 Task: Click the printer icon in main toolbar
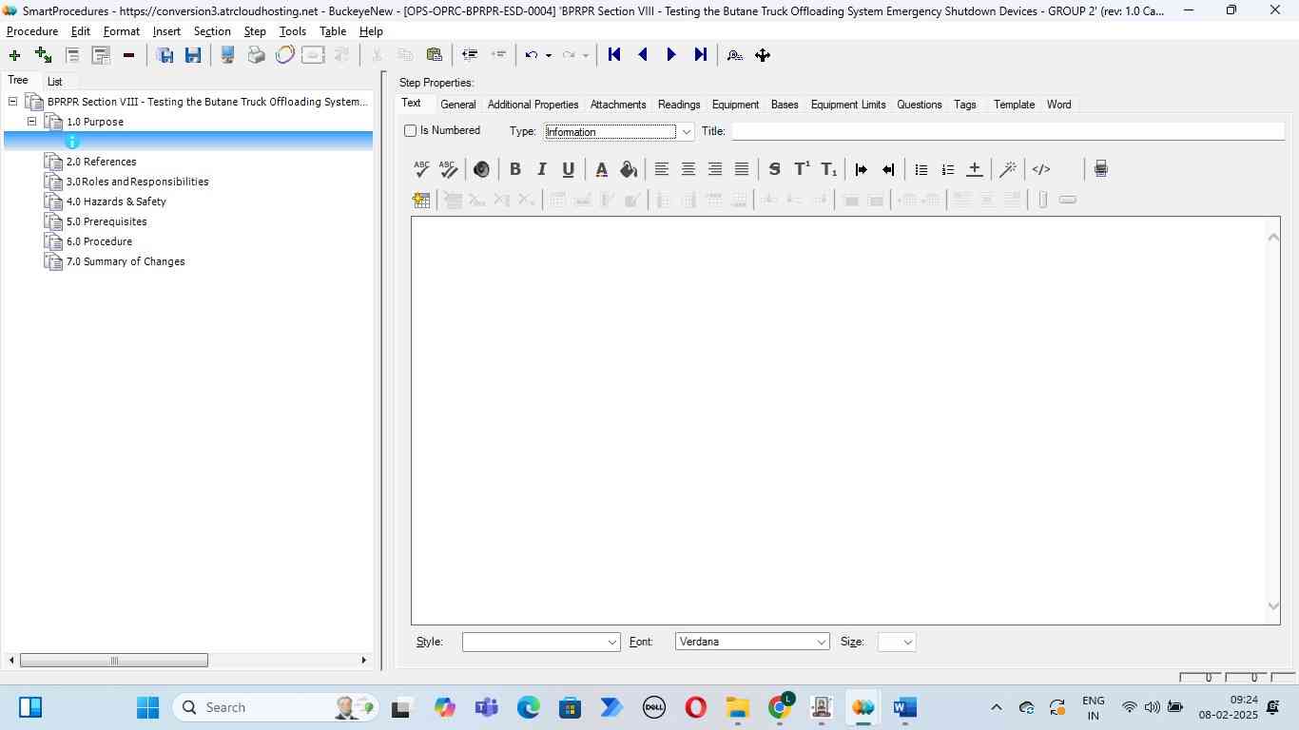pos(256,55)
